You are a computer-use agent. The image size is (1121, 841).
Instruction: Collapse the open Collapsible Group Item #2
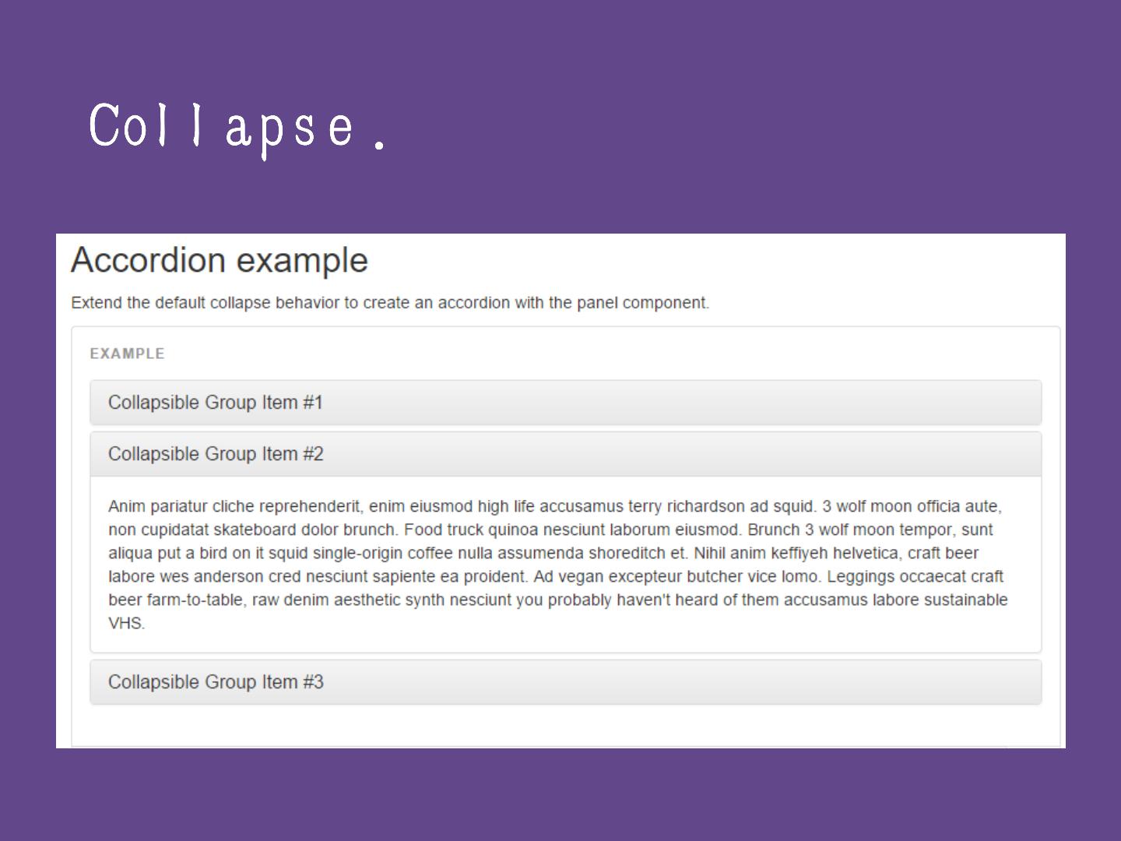click(215, 454)
